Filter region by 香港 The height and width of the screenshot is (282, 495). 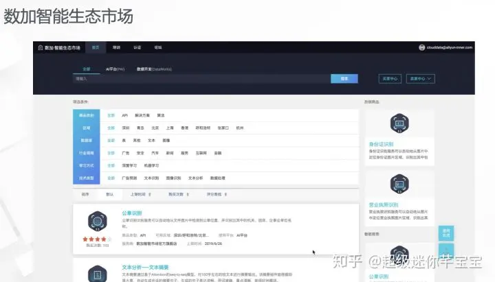184,128
